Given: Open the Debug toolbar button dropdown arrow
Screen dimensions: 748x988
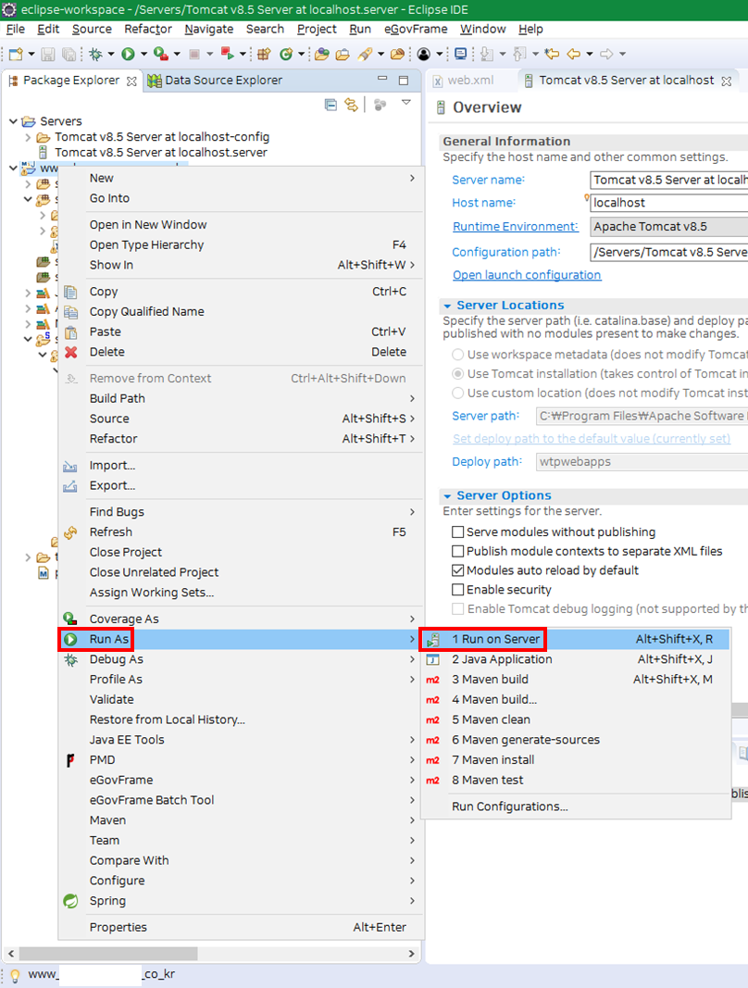Looking at the screenshot, I should pos(111,55).
